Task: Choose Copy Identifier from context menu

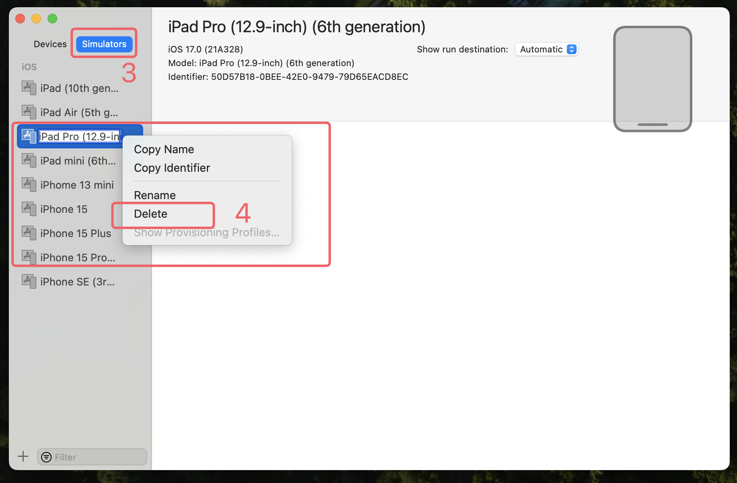Action: [207, 168]
